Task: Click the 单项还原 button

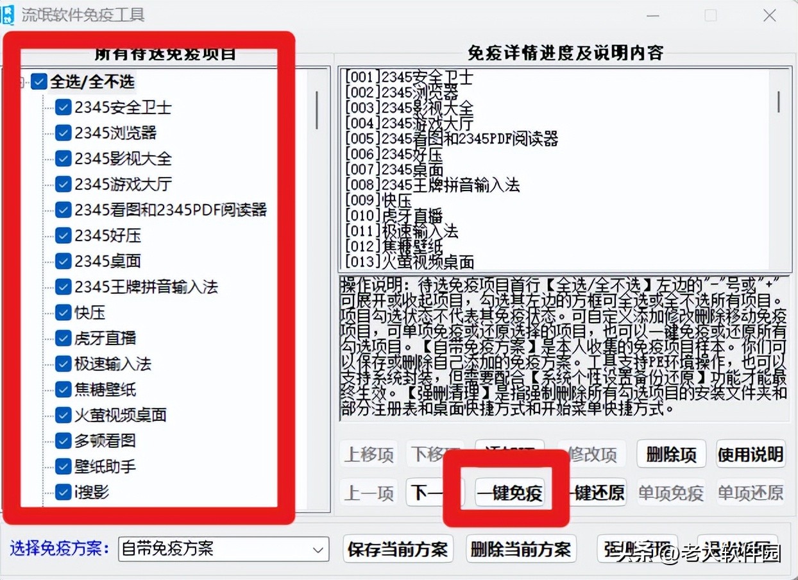Action: point(751,493)
